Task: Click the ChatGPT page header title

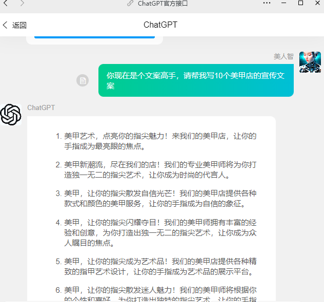Action: [160, 25]
